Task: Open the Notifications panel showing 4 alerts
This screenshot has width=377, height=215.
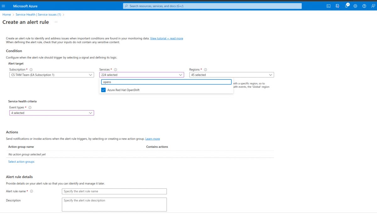Action: click(x=346, y=6)
